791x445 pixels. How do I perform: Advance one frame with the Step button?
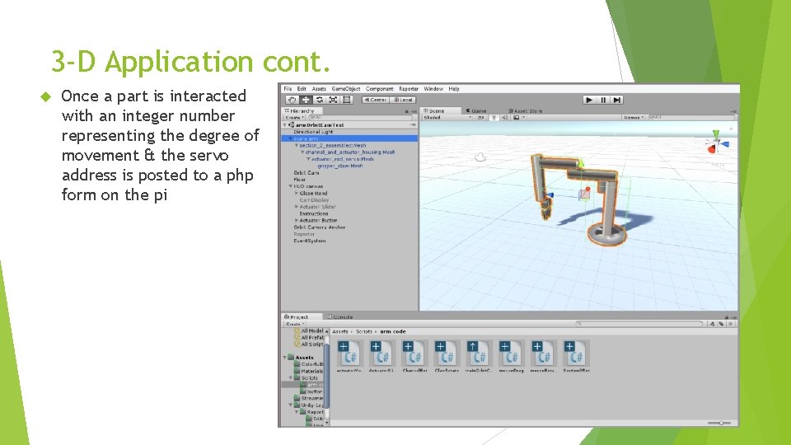616,100
